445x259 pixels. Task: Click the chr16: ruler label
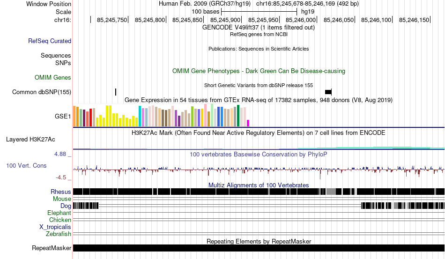click(63, 20)
